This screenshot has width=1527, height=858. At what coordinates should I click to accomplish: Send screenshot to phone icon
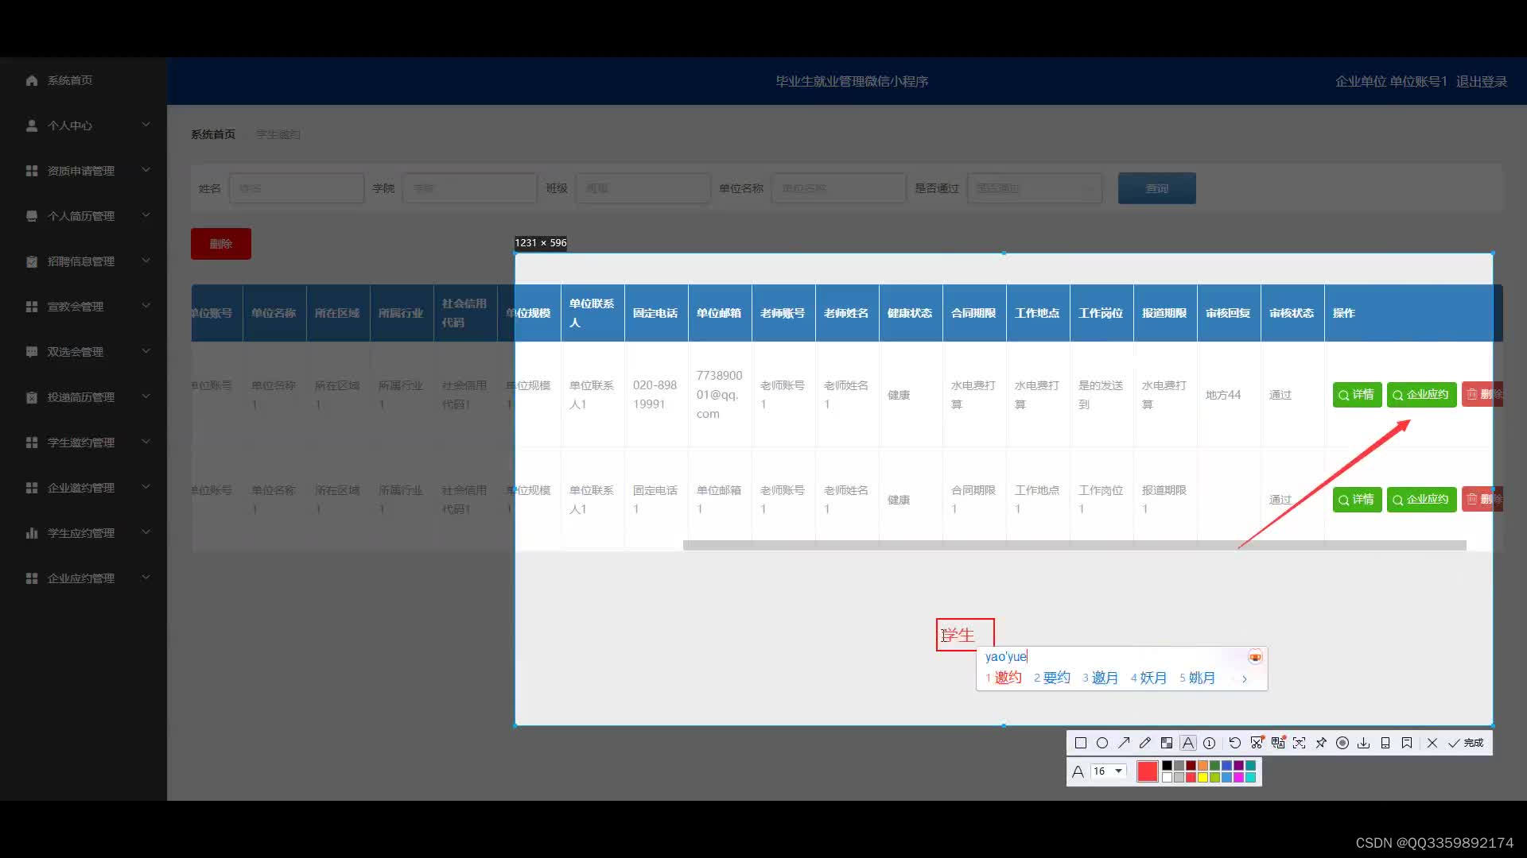(1385, 743)
